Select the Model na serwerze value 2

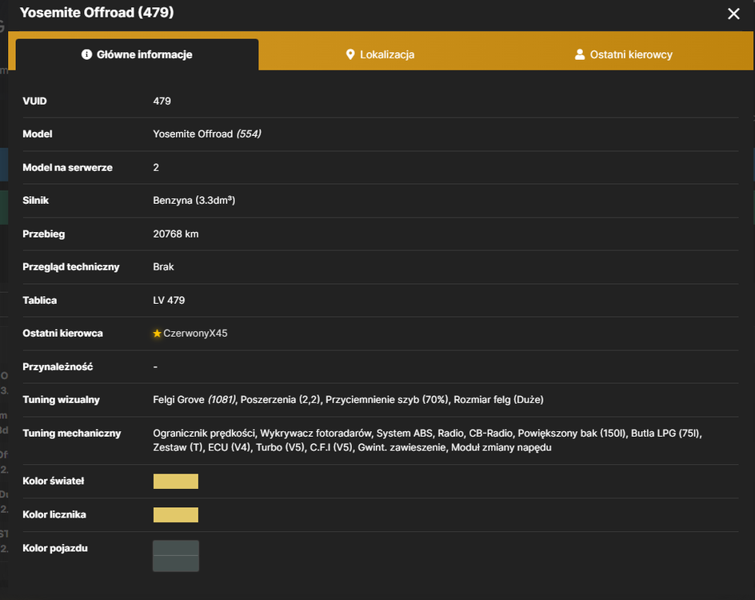point(156,167)
